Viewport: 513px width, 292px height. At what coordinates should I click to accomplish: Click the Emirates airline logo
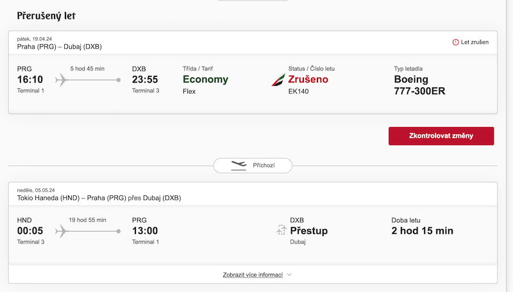point(278,79)
